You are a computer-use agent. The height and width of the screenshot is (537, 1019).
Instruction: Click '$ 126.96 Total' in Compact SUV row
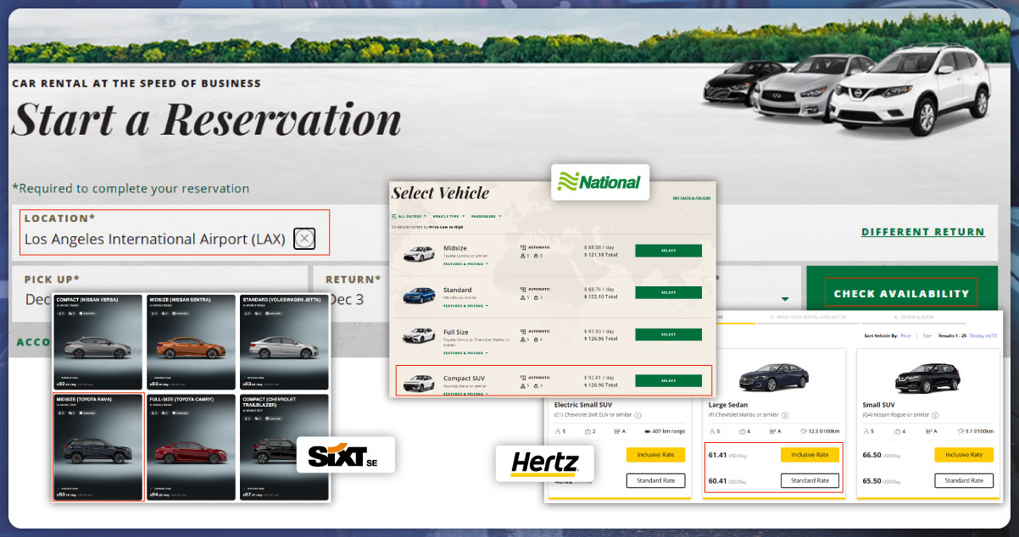602,385
